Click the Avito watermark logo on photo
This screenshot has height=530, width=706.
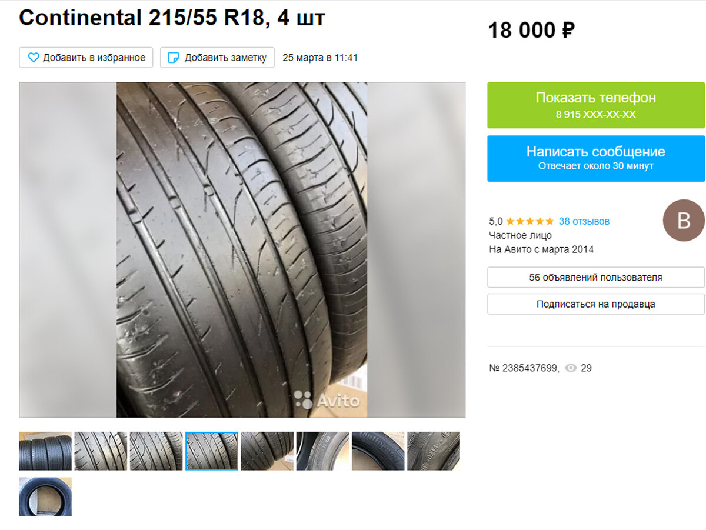tap(327, 401)
